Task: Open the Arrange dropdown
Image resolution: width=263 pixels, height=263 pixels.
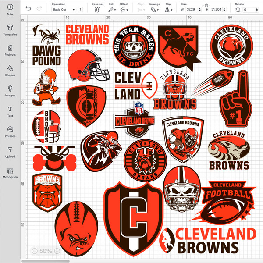Action: pos(155,10)
